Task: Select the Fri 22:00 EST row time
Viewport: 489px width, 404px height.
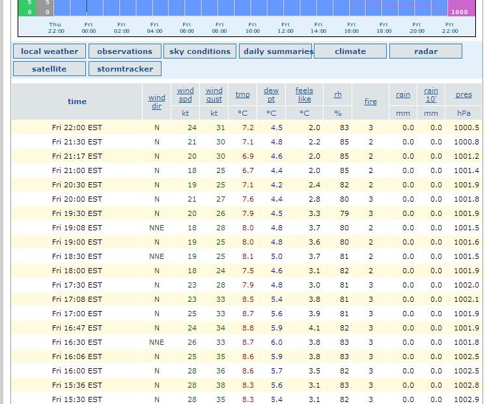Action: (77, 128)
